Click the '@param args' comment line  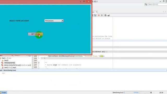(x=63, y=65)
